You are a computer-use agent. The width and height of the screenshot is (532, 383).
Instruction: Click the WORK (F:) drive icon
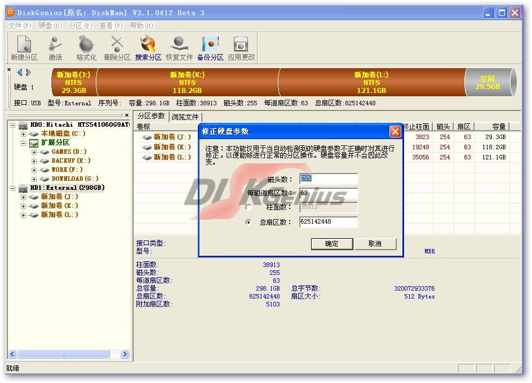coord(45,170)
